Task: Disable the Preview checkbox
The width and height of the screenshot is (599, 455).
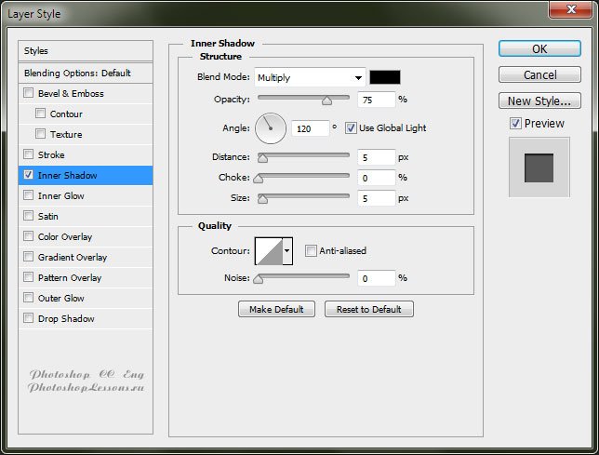Action: point(515,123)
